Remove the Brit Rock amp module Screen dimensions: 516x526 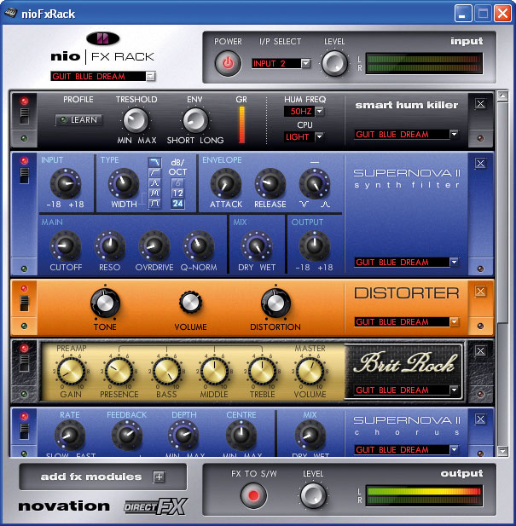point(480,351)
